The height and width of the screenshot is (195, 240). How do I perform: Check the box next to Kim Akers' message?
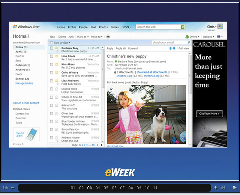pos(51,64)
